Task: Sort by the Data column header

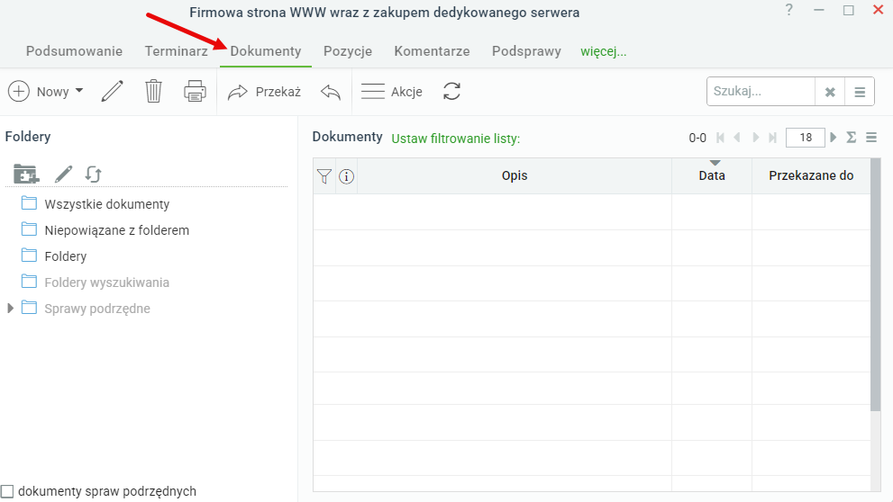Action: (712, 175)
